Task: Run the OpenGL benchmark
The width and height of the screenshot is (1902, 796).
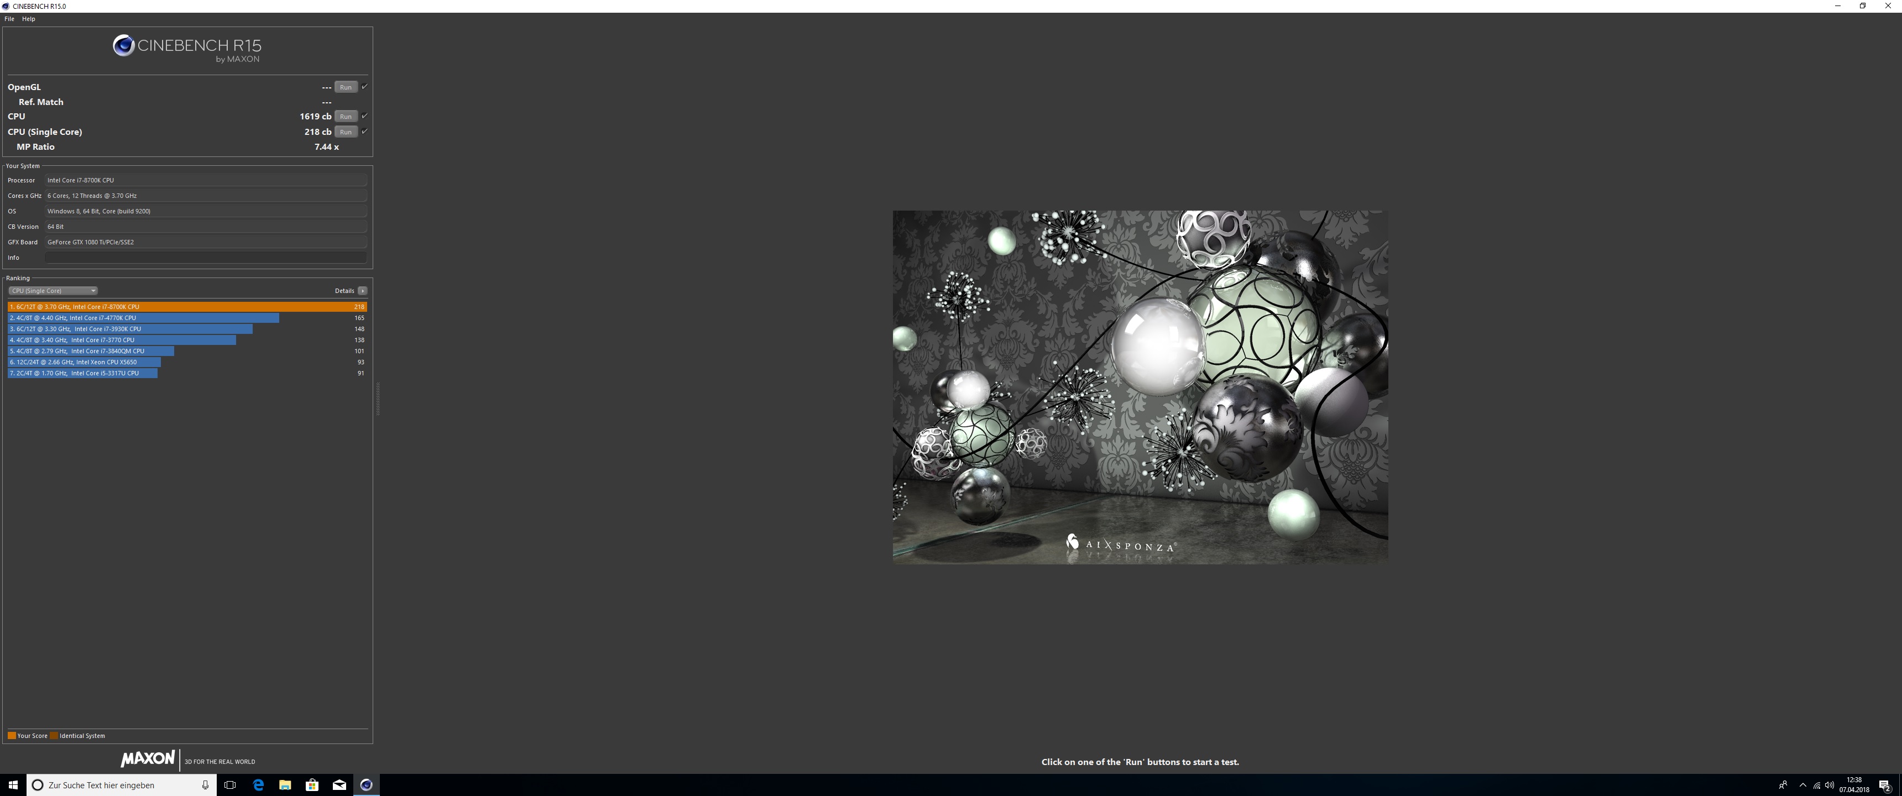Action: pyautogui.click(x=346, y=87)
